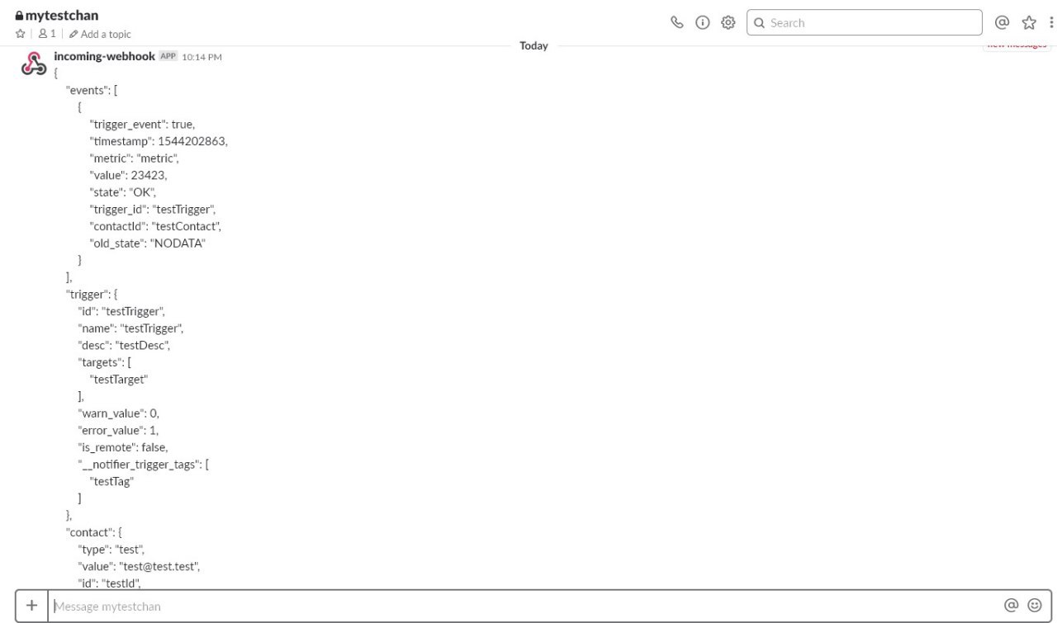
Task: Insert a mention via message box @ icon
Action: coord(1011,606)
